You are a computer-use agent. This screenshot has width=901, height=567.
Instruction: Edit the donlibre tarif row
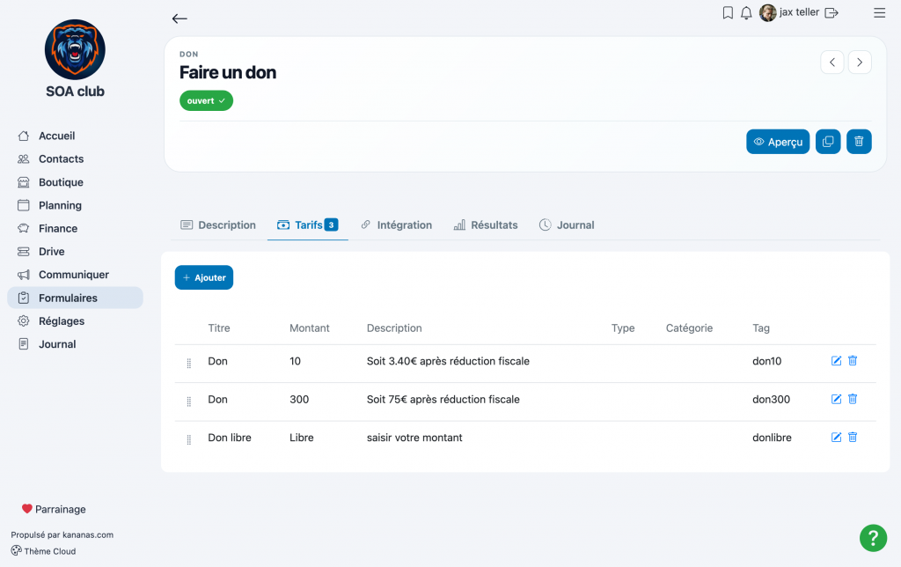click(x=836, y=437)
